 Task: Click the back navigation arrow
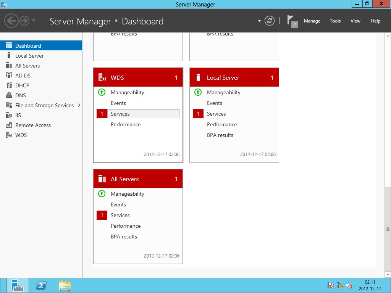coord(11,21)
